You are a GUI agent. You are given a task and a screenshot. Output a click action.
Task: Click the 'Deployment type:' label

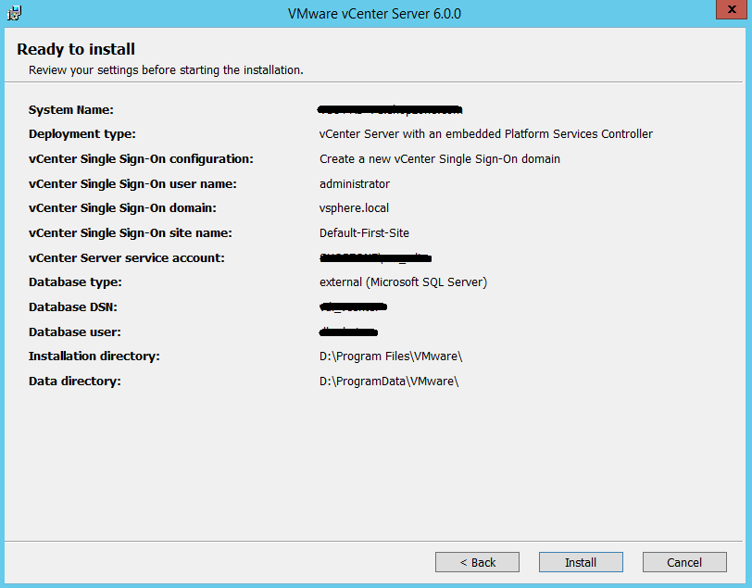tap(82, 134)
